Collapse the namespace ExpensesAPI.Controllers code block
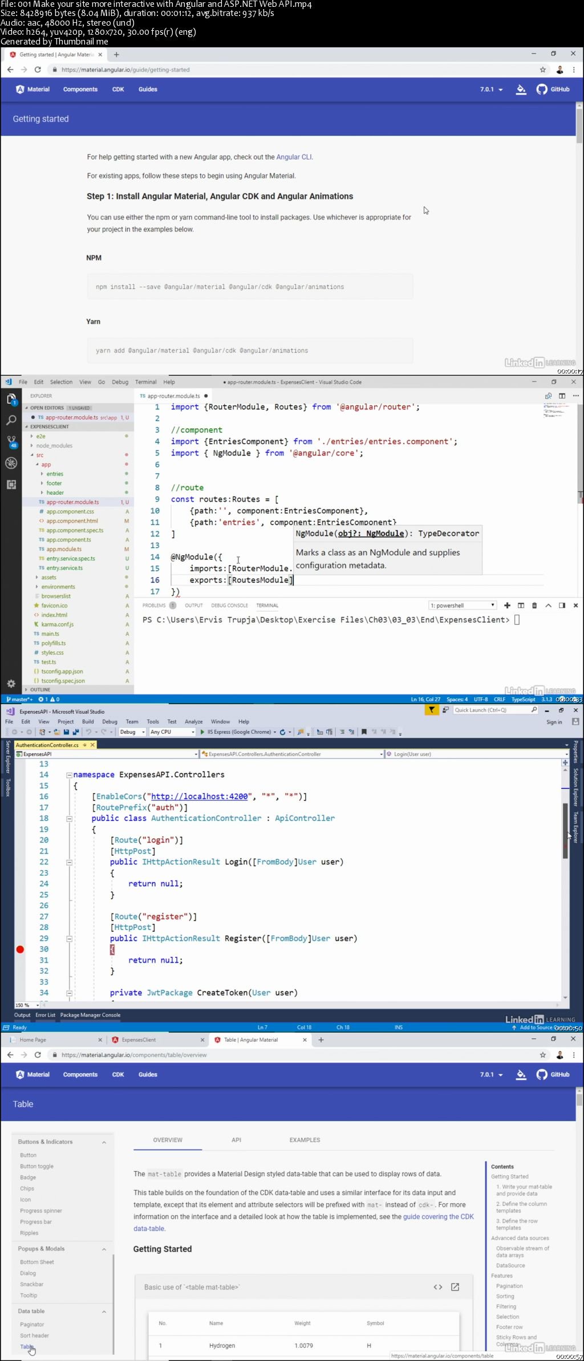This screenshot has width=584, height=1361. (70, 775)
